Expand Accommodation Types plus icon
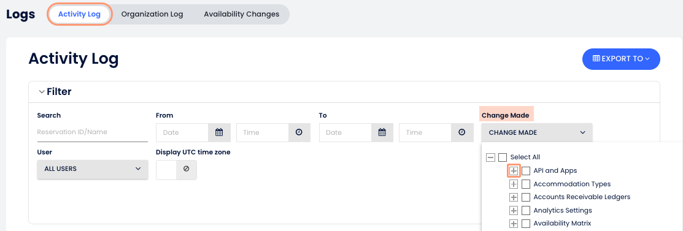 point(514,184)
